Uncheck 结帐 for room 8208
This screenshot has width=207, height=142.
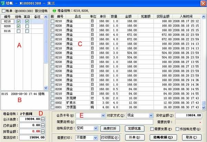[x=19, y=26]
